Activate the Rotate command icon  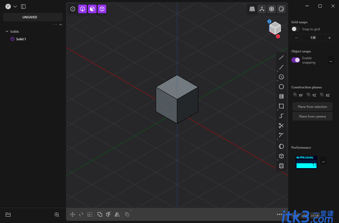(81, 214)
